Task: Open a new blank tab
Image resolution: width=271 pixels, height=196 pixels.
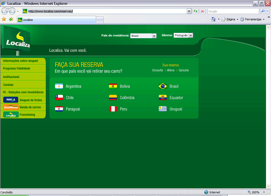Action: [x=100, y=20]
